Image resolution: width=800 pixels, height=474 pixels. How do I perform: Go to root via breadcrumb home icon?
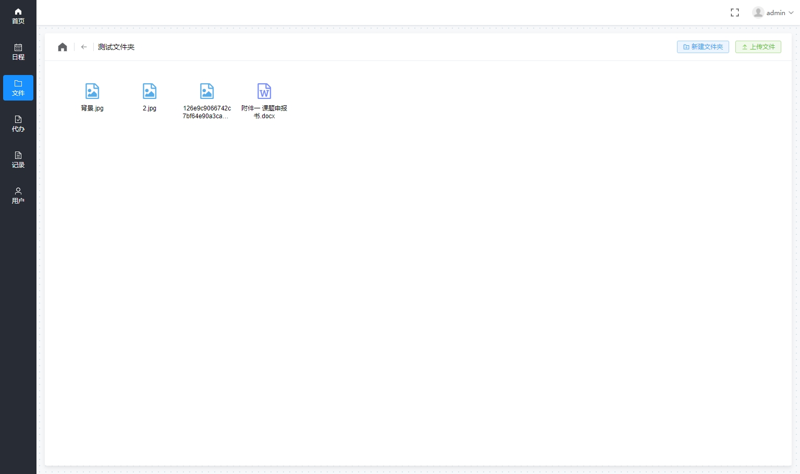[63, 47]
